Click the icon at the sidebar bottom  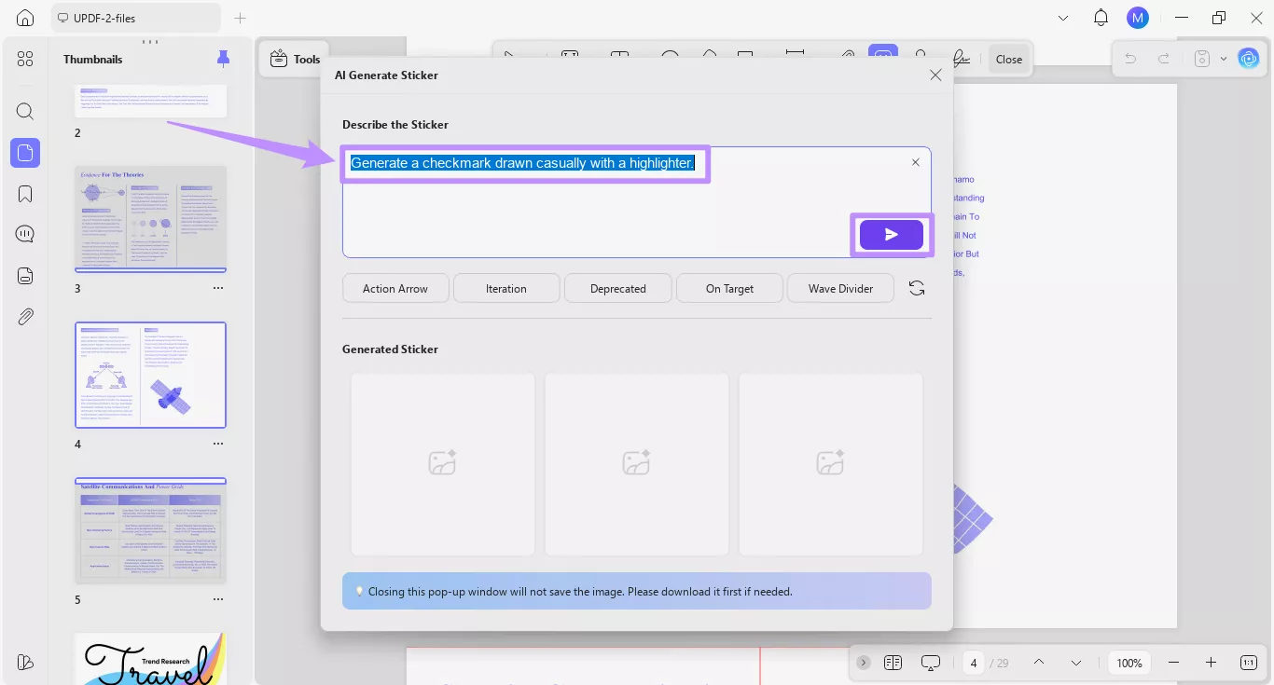click(x=25, y=662)
